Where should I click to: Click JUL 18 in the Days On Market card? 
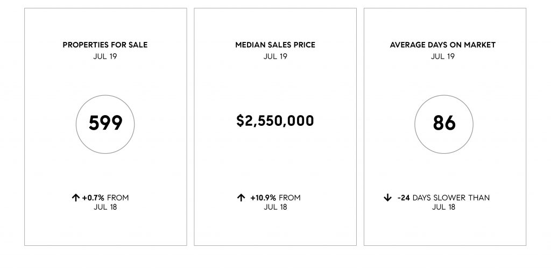click(443, 207)
